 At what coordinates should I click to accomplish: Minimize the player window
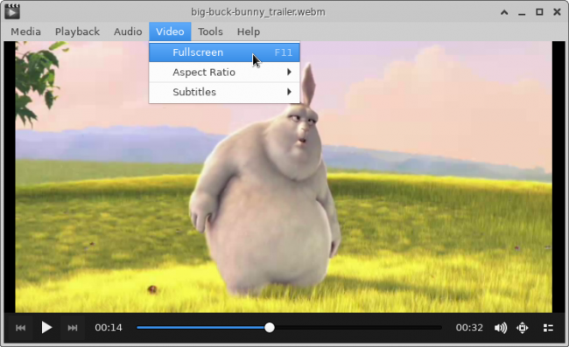click(522, 12)
